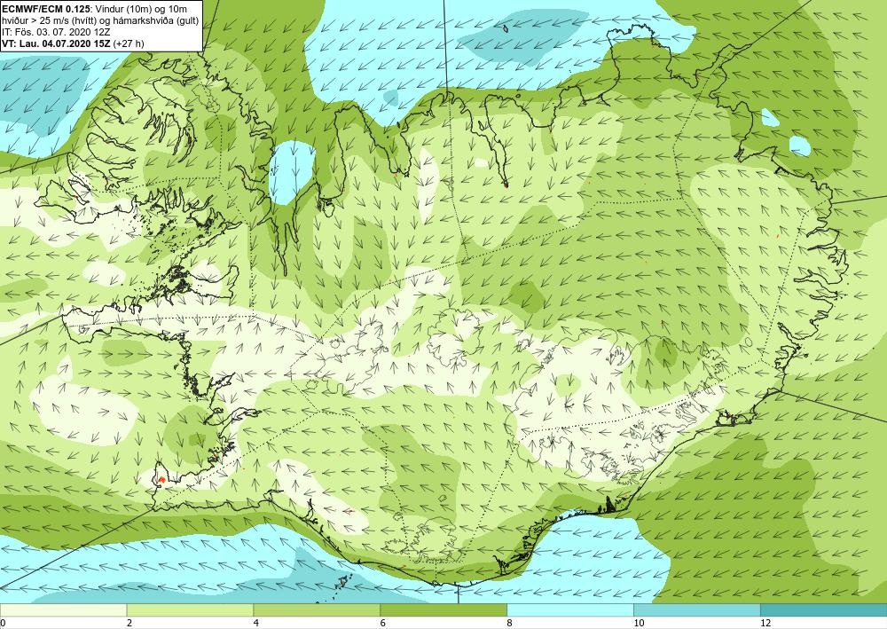Click the '2' label on the wind scale
887x629 pixels.
pos(130,624)
